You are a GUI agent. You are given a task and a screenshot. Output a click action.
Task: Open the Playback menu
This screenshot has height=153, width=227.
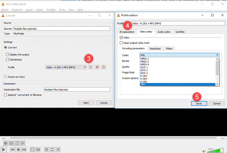pyautogui.click(x=17, y=10)
